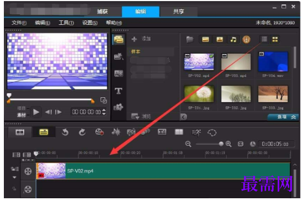
Task: Click the orange disc icon in library toolbar
Action: (246, 40)
